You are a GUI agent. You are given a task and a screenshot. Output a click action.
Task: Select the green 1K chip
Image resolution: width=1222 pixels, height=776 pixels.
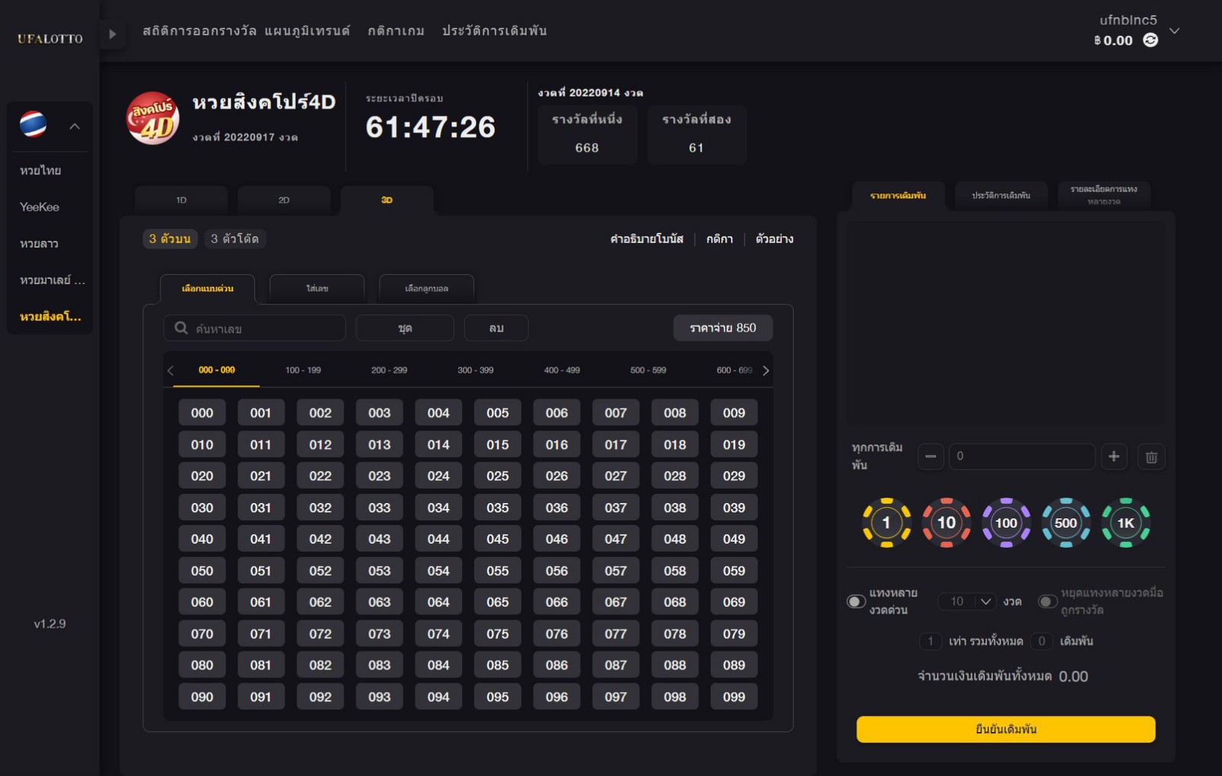(x=1125, y=523)
